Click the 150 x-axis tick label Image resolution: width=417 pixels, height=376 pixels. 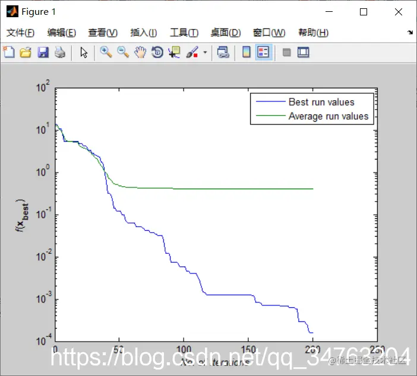coord(248,349)
